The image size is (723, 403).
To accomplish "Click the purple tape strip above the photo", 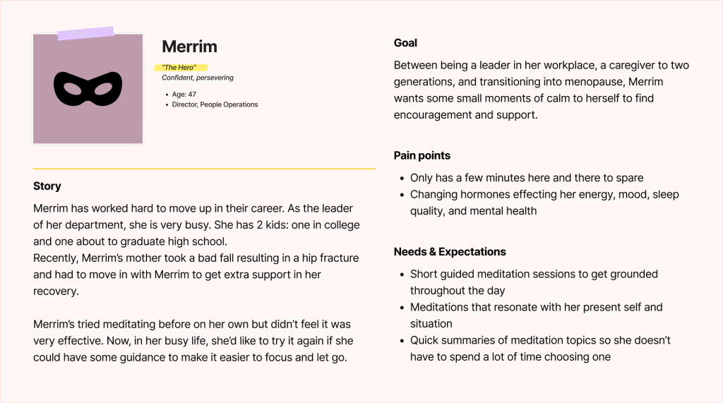I will [x=85, y=33].
